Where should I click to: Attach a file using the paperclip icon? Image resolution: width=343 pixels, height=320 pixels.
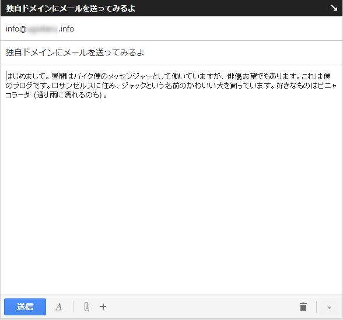(x=86, y=307)
